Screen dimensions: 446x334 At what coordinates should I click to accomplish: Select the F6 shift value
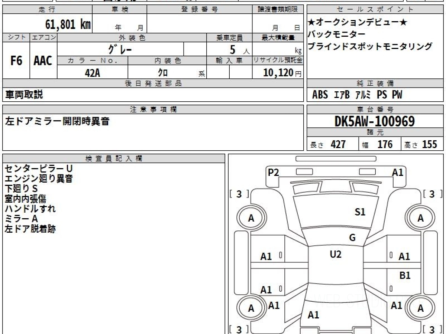[x=16, y=60]
